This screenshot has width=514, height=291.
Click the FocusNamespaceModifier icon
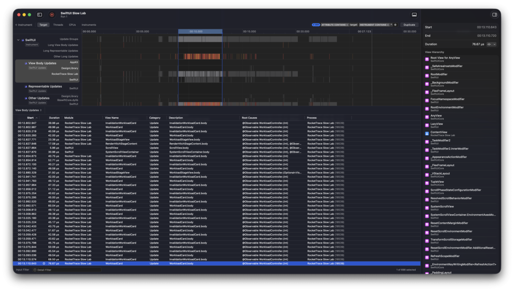427,100
